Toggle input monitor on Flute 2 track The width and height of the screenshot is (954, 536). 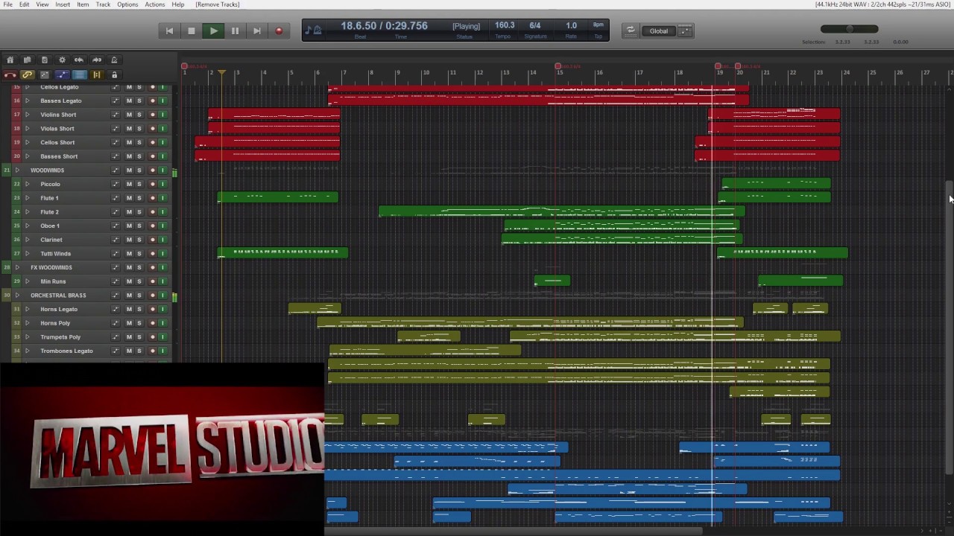(162, 212)
